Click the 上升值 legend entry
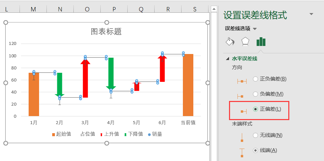This screenshot has width=324, height=161. click(x=110, y=134)
